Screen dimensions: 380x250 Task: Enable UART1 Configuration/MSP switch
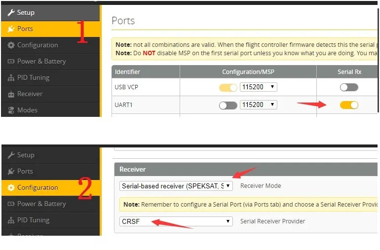click(x=228, y=105)
